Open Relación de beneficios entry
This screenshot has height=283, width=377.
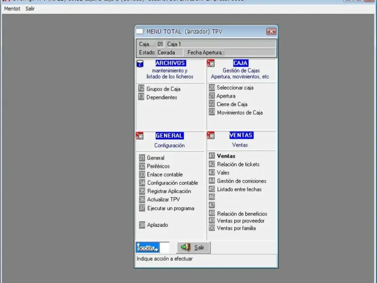(242, 214)
